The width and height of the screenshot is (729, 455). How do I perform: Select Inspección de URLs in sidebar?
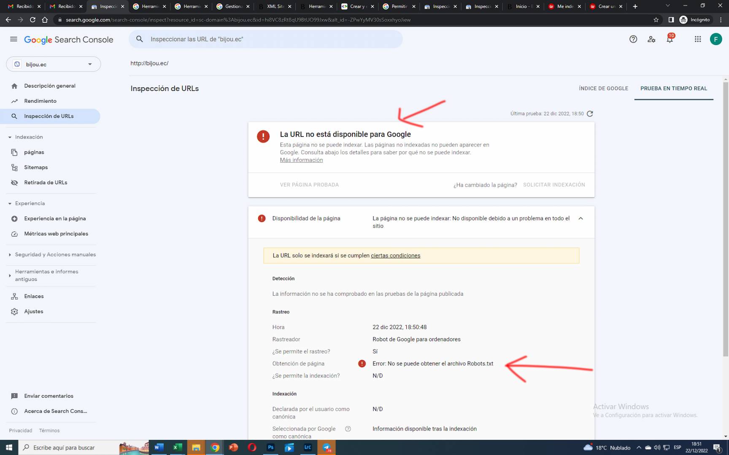tap(50, 116)
